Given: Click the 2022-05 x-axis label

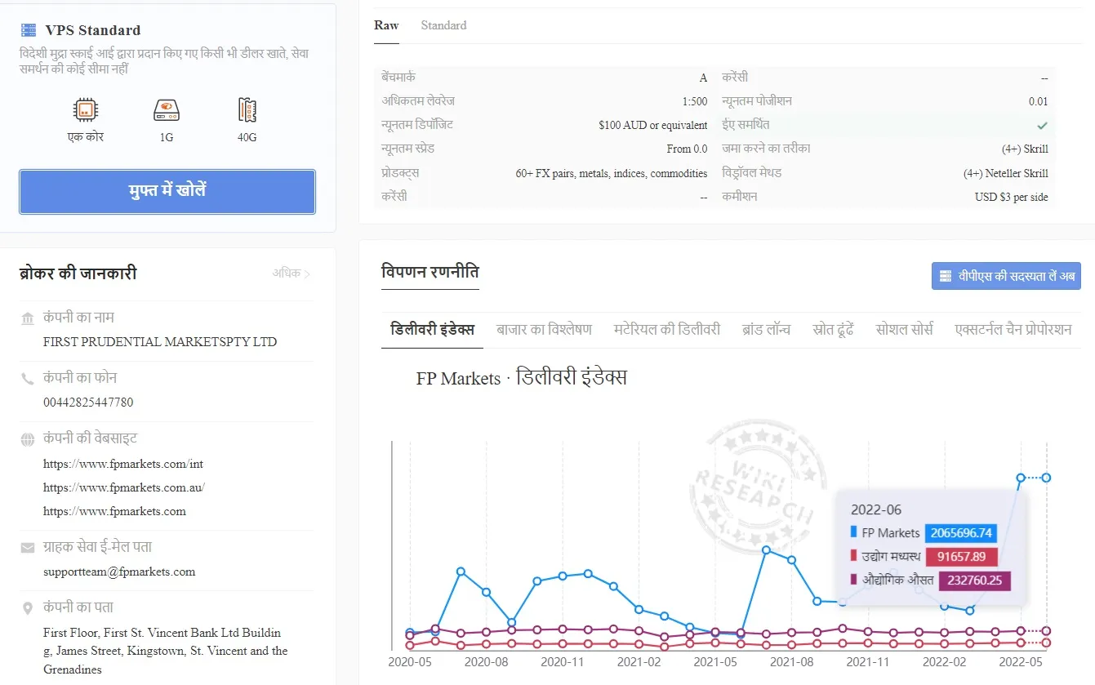Looking at the screenshot, I should click(x=1021, y=662).
